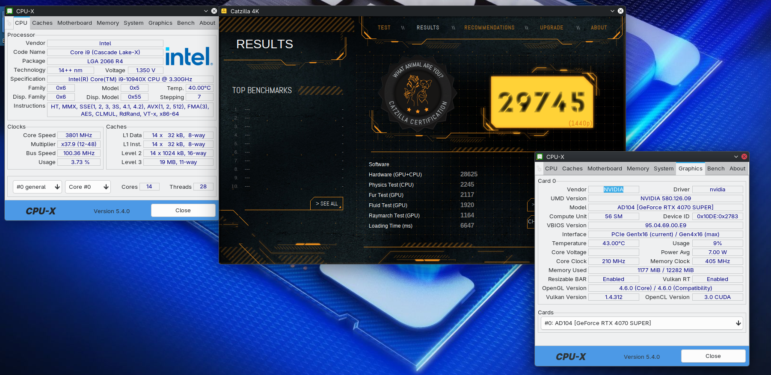Open the UPGRADE tab in Catzilla
Image resolution: width=771 pixels, height=375 pixels.
click(552, 28)
